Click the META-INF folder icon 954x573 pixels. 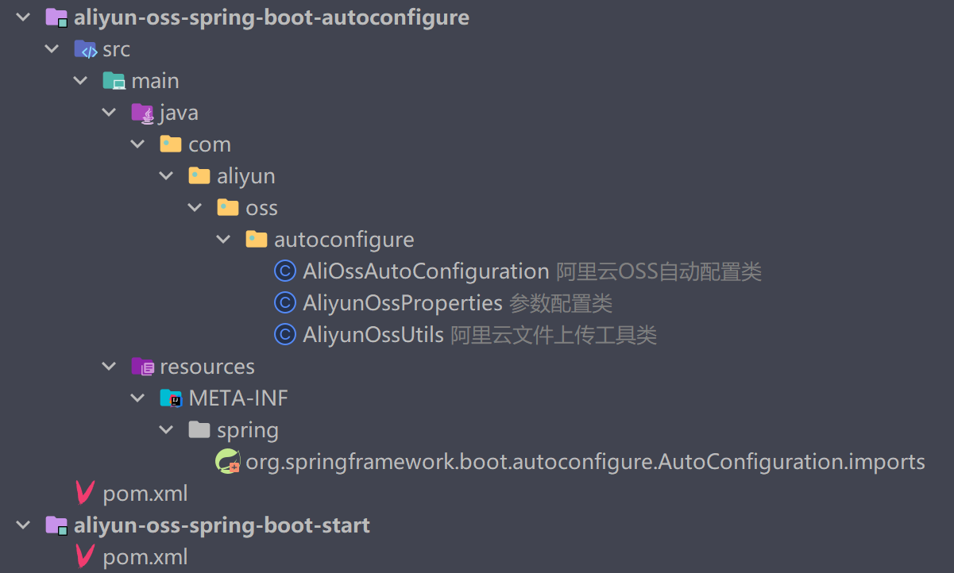tap(171, 398)
